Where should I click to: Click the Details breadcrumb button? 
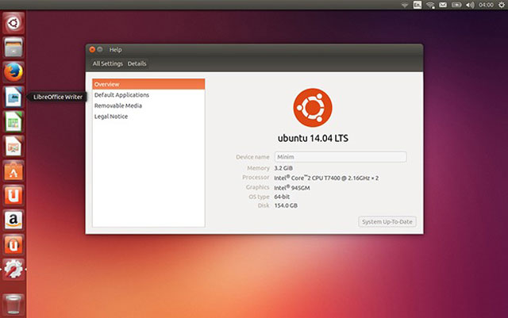point(137,63)
